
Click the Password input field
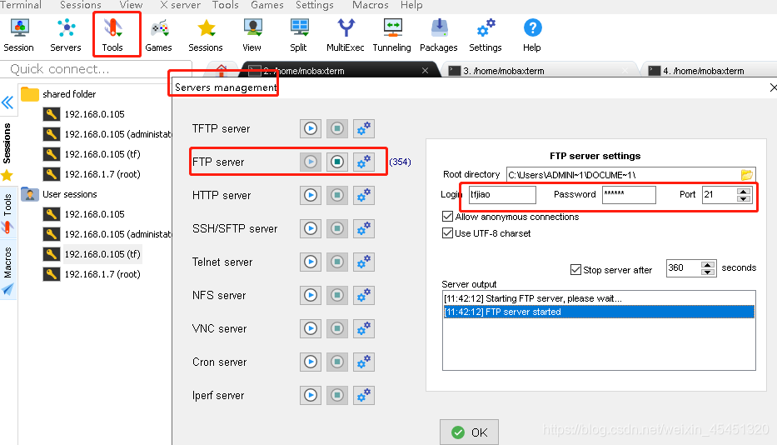629,194
